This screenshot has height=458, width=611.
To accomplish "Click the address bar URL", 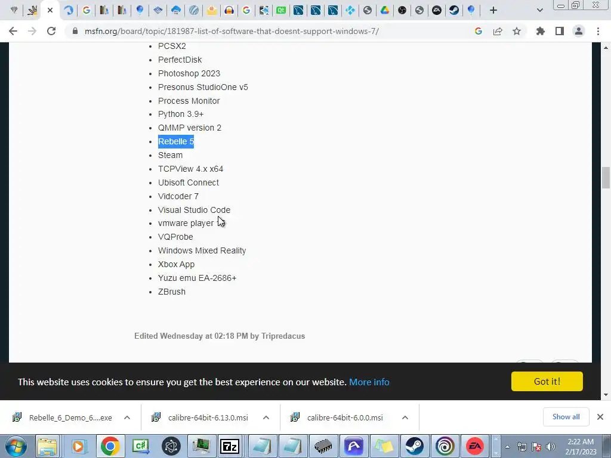I will click(232, 31).
